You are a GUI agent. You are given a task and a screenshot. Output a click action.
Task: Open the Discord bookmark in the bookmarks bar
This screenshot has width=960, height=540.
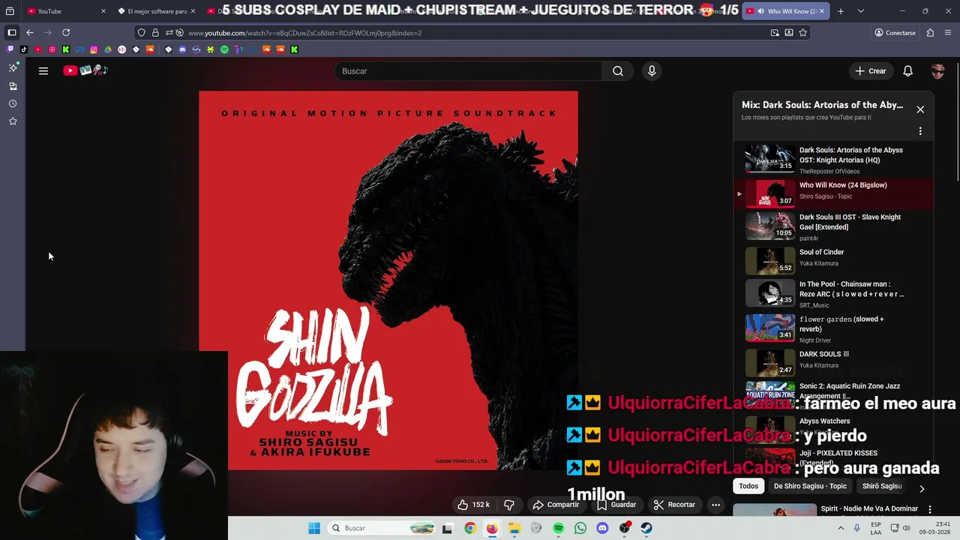tap(182, 49)
